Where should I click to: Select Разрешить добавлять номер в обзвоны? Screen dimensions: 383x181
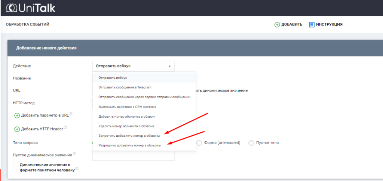[x=129, y=145]
